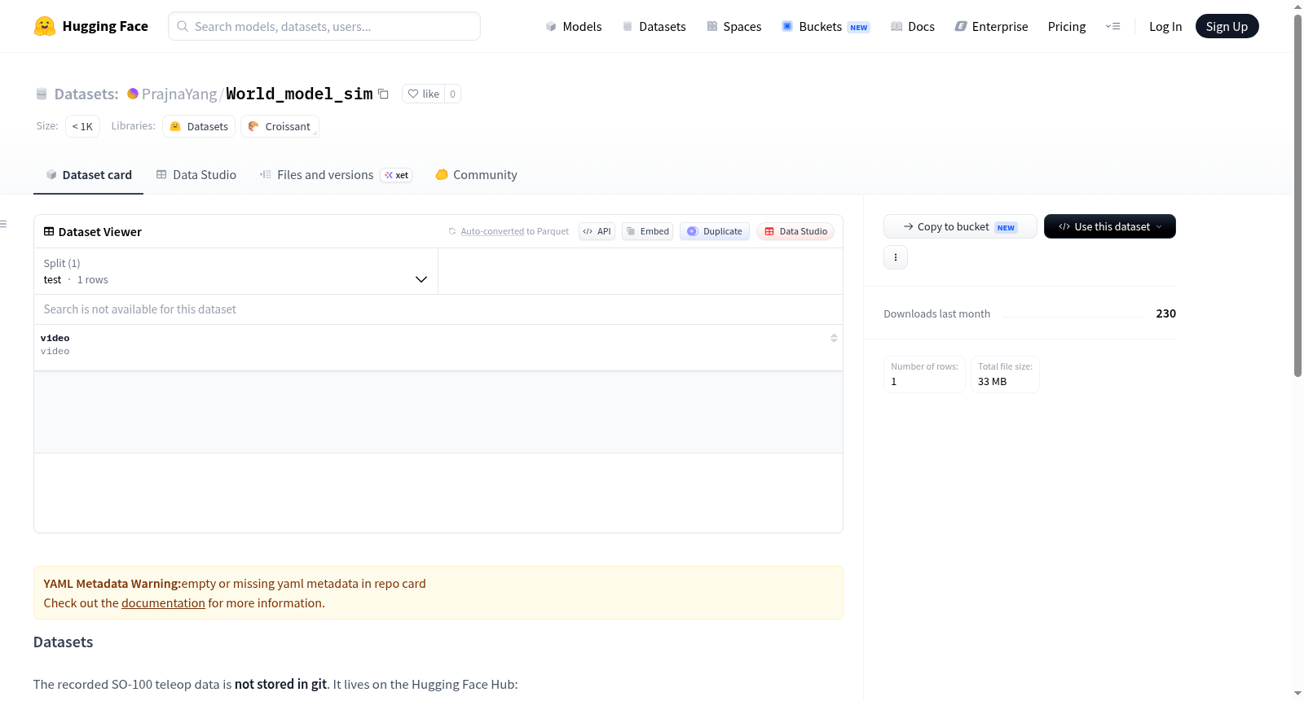The image size is (1304, 701).
Task: Expand the navigation more menu icon
Action: (1112, 26)
